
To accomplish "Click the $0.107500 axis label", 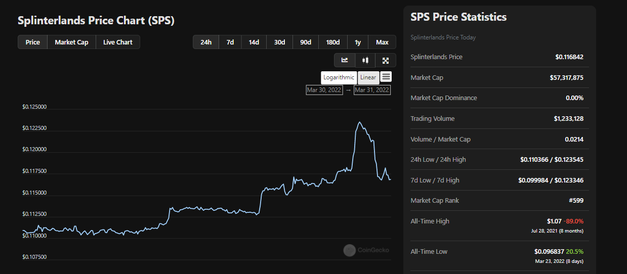I will click(34, 257).
